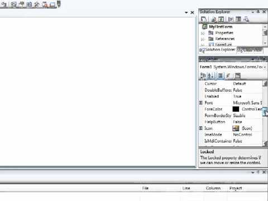Viewport: 268px width, 201px height.
Task: Click the Icon property thumbnail image
Action: point(236,128)
